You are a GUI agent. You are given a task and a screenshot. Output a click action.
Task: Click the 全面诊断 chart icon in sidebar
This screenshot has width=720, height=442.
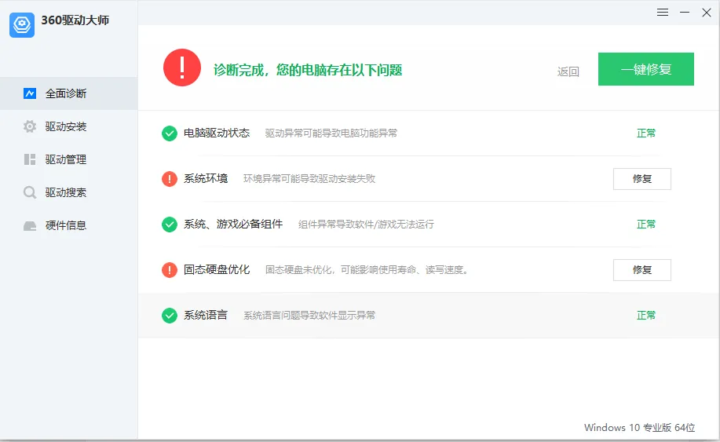[x=30, y=93]
